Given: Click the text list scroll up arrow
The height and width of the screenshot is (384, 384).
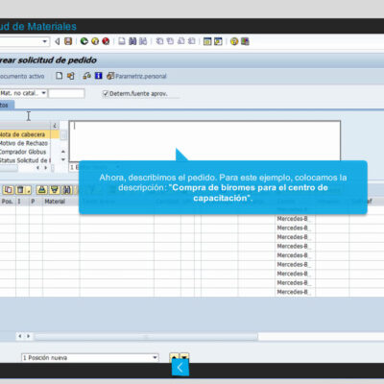Looking at the screenshot, I should pos(63,152).
